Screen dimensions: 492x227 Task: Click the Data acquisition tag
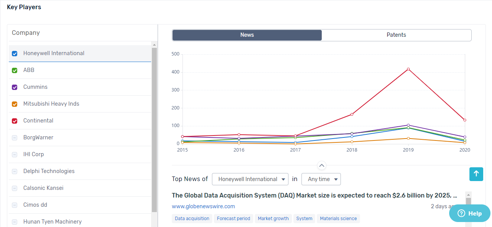click(192, 219)
